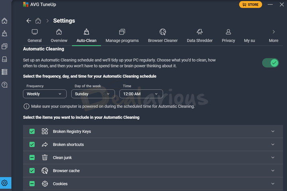Expand the Broken Registry Keys row
The image size is (287, 191).
pyautogui.click(x=273, y=131)
